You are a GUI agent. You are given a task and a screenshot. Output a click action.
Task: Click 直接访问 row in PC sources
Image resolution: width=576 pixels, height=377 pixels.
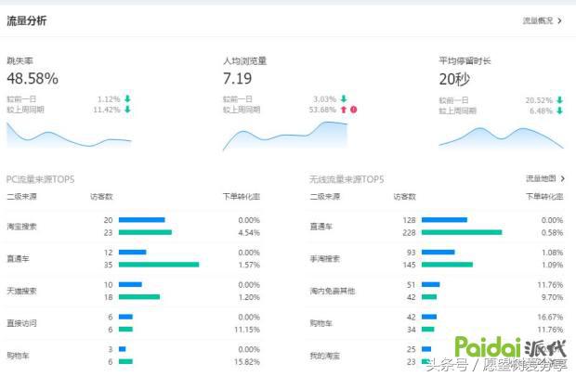[134, 323]
